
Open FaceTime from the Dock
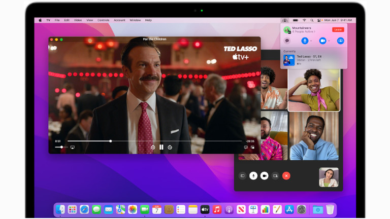(145, 209)
